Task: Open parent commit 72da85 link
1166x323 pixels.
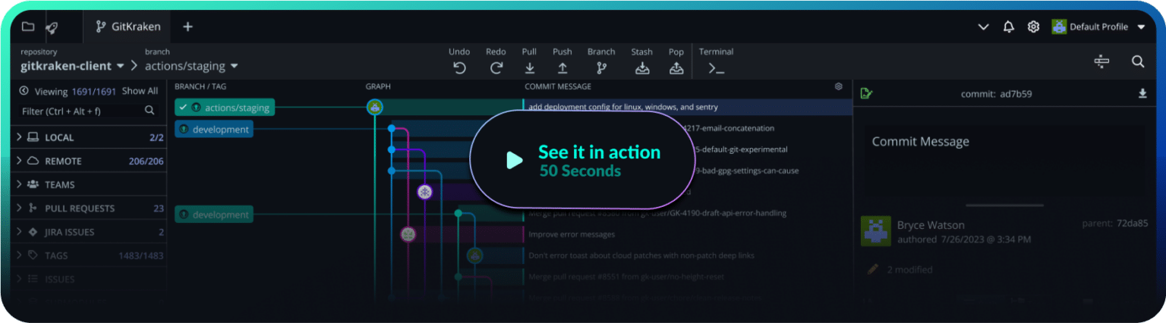Action: pyautogui.click(x=1133, y=224)
